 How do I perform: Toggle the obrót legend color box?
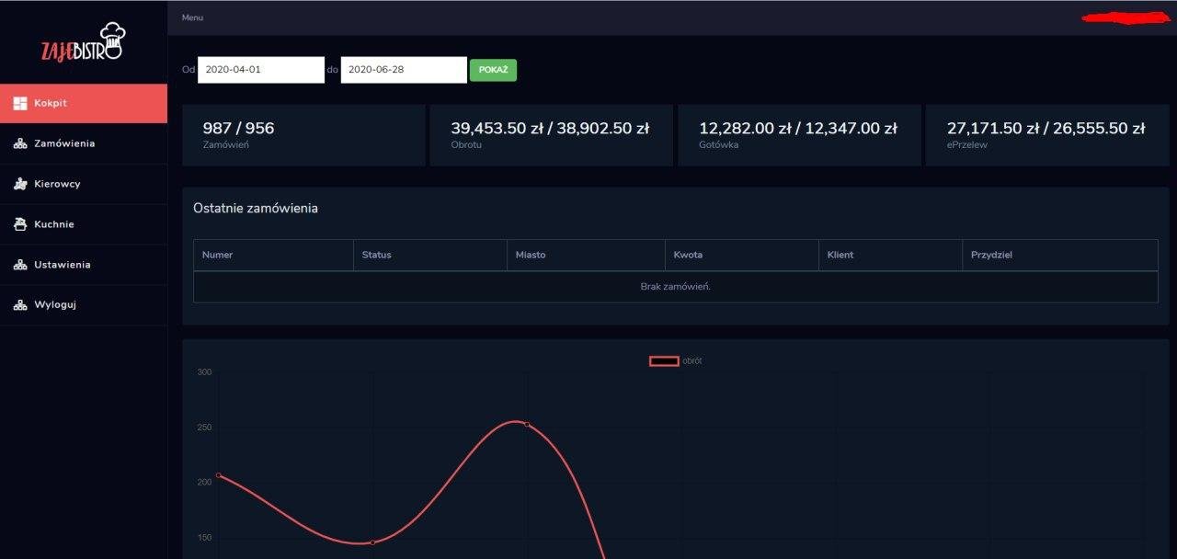[x=664, y=361]
